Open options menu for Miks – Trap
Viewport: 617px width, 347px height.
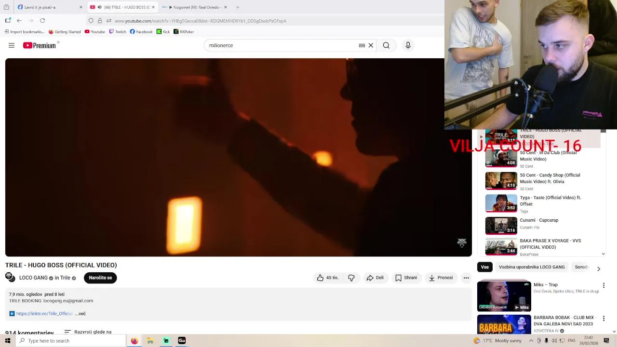pyautogui.click(x=604, y=285)
